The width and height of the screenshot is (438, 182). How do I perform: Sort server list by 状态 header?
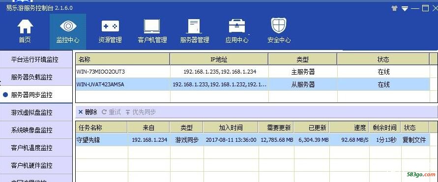point(383,59)
